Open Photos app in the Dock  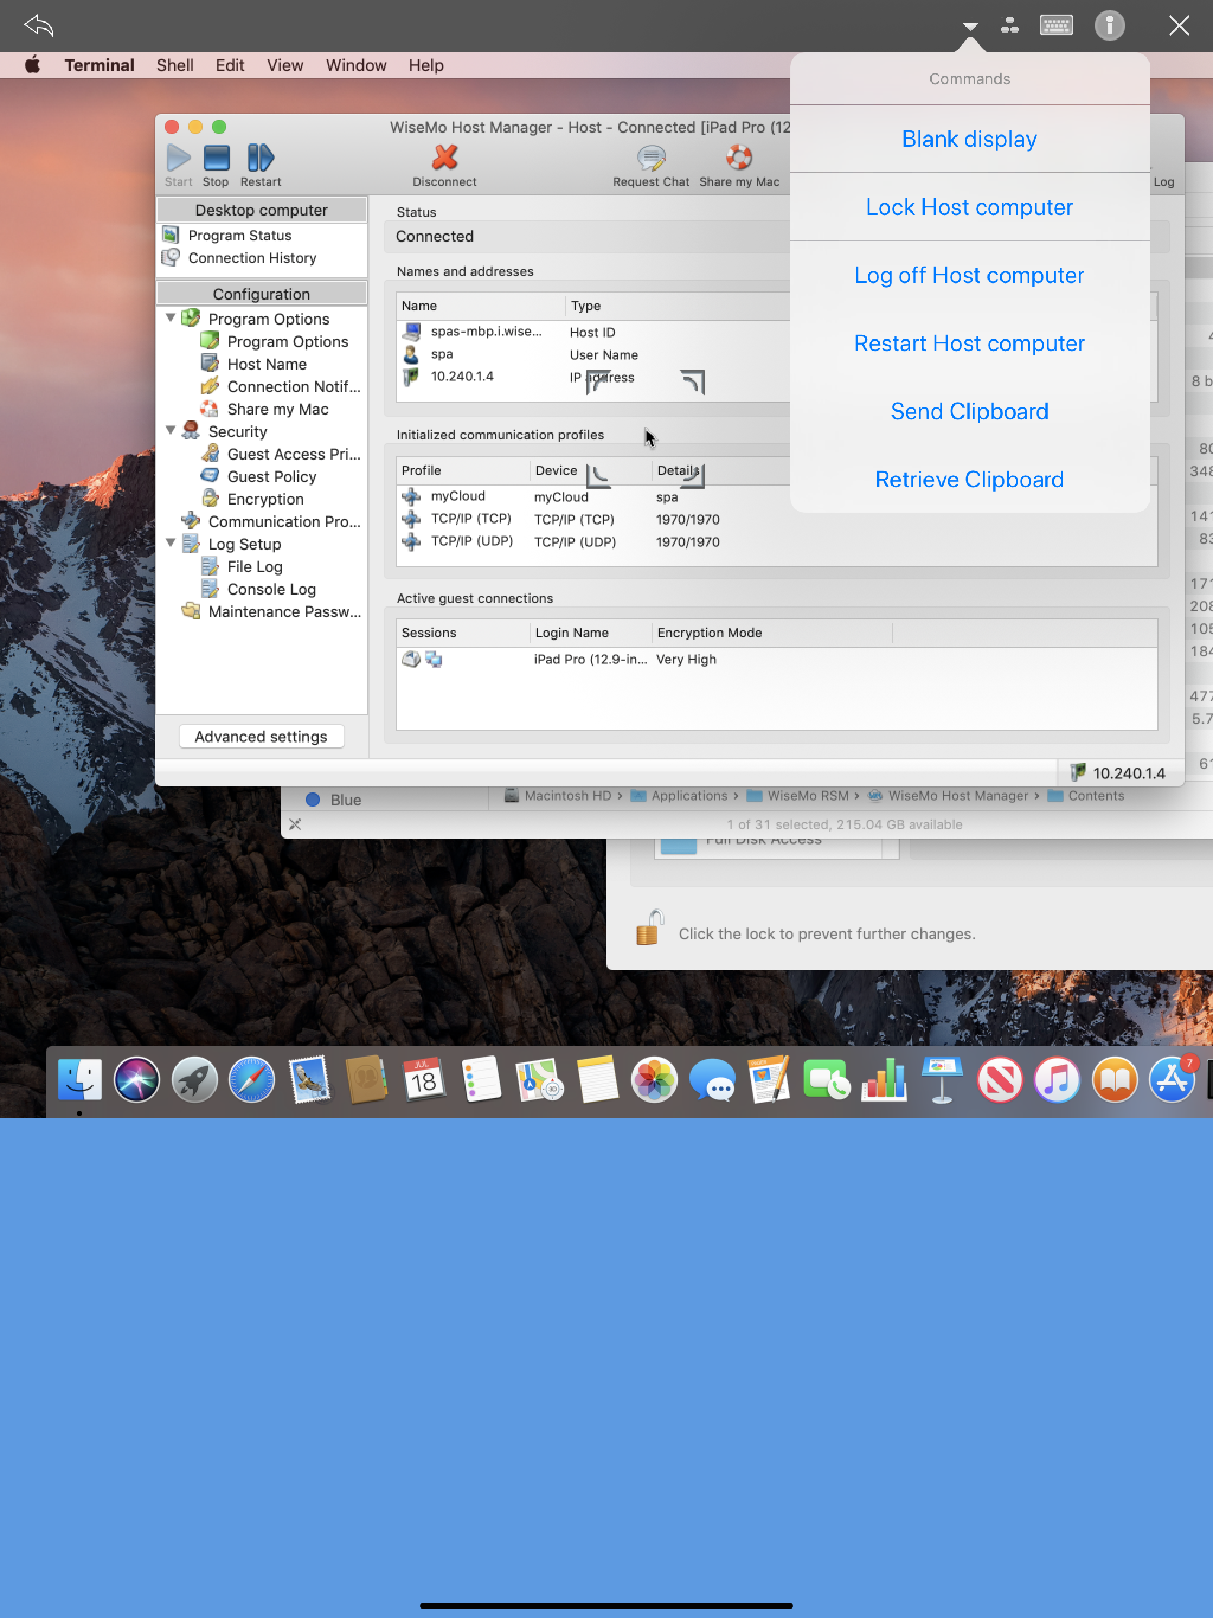[x=654, y=1079]
